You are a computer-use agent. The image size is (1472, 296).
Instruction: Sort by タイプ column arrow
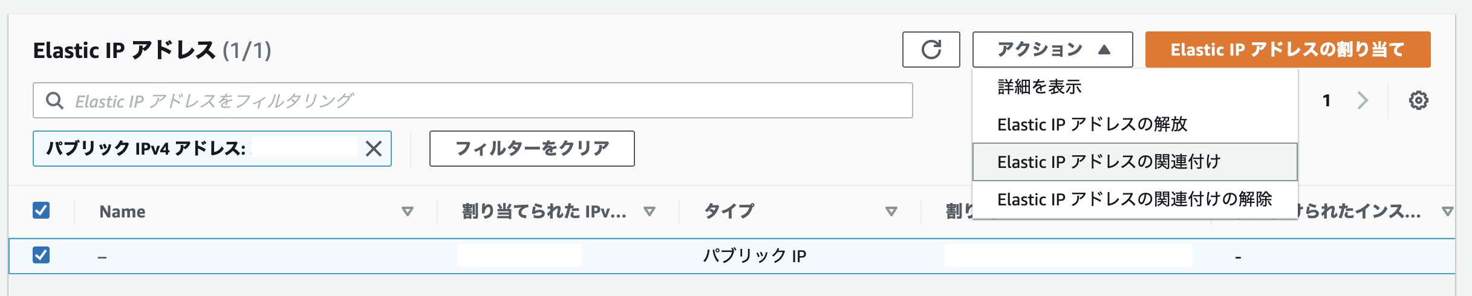click(891, 211)
